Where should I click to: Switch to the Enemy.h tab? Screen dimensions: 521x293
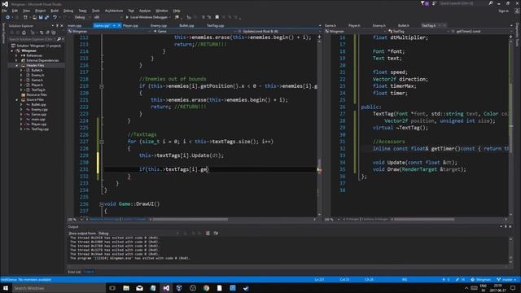[x=379, y=25]
